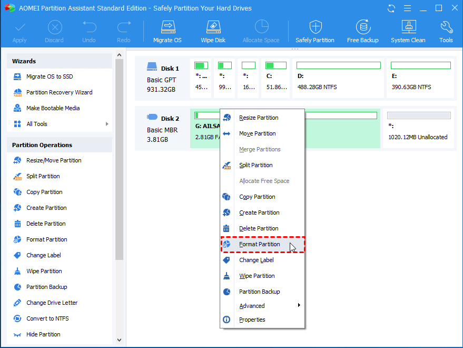Image resolution: width=463 pixels, height=348 pixels.
Task: Choose Resize Partition from context menu
Action: tap(258, 118)
